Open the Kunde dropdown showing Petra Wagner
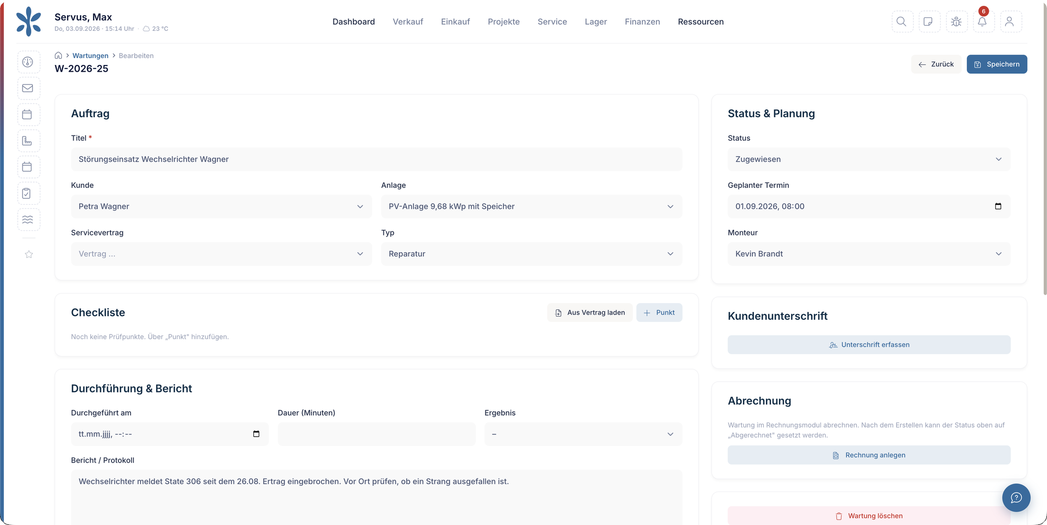 (x=221, y=207)
